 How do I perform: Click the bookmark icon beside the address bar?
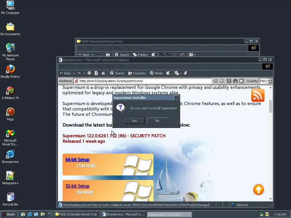click(222, 81)
